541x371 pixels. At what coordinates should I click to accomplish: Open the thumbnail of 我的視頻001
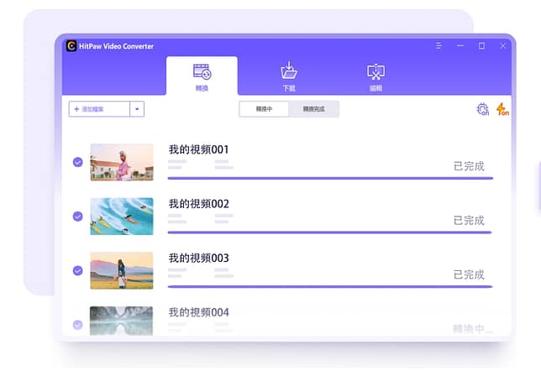[122, 162]
